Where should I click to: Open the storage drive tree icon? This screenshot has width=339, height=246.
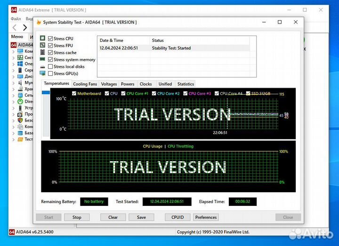point(20,89)
